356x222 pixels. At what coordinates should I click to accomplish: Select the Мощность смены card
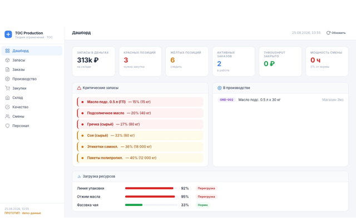click(x=327, y=62)
